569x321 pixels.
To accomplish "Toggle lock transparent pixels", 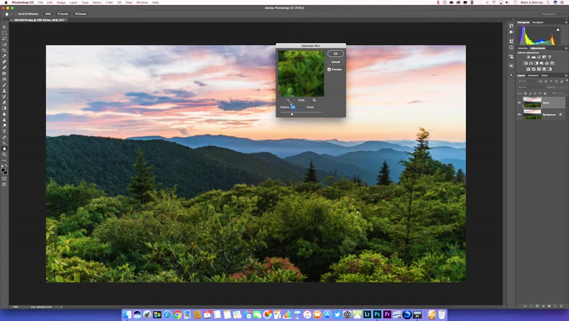I will point(525,94).
